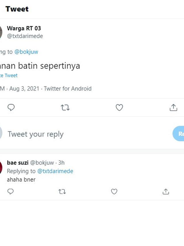Share bae suzi's reply via the upload icon

tap(166, 191)
